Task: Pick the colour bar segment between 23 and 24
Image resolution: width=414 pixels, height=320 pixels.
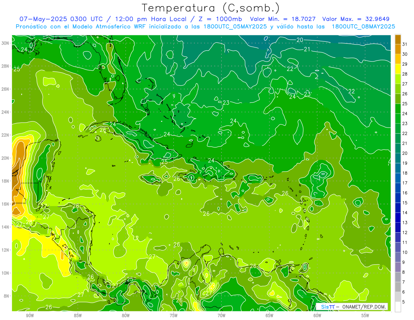Action: pos(398,118)
